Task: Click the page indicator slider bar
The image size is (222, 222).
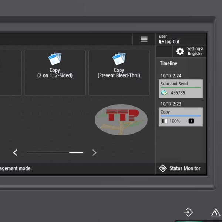Action: tap(55, 152)
